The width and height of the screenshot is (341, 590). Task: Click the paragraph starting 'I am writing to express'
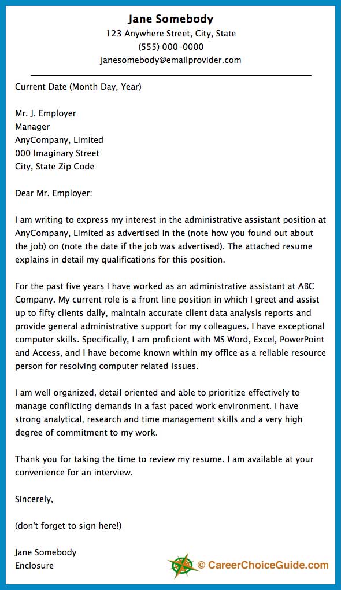(170, 239)
